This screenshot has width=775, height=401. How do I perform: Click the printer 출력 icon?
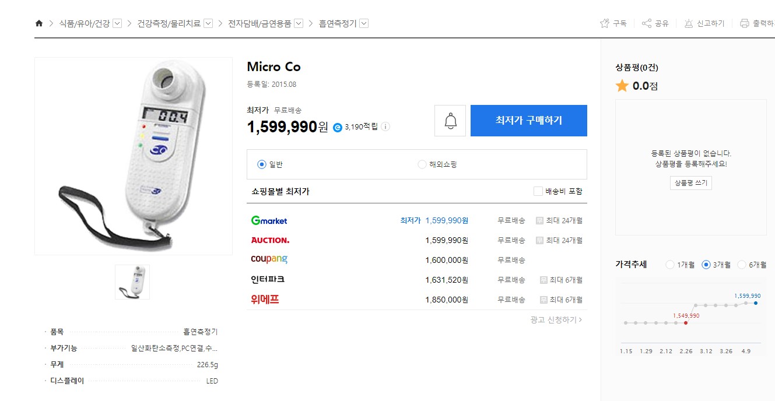745,23
